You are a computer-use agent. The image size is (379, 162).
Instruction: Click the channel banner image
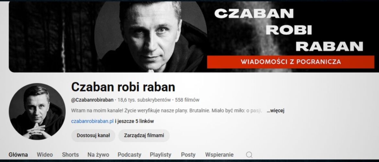(x=191, y=37)
